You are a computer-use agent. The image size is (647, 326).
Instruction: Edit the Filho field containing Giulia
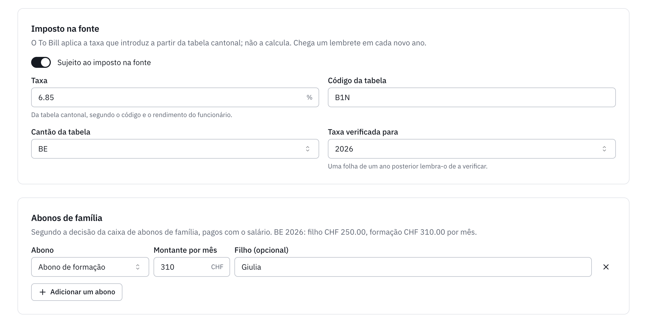click(x=413, y=267)
